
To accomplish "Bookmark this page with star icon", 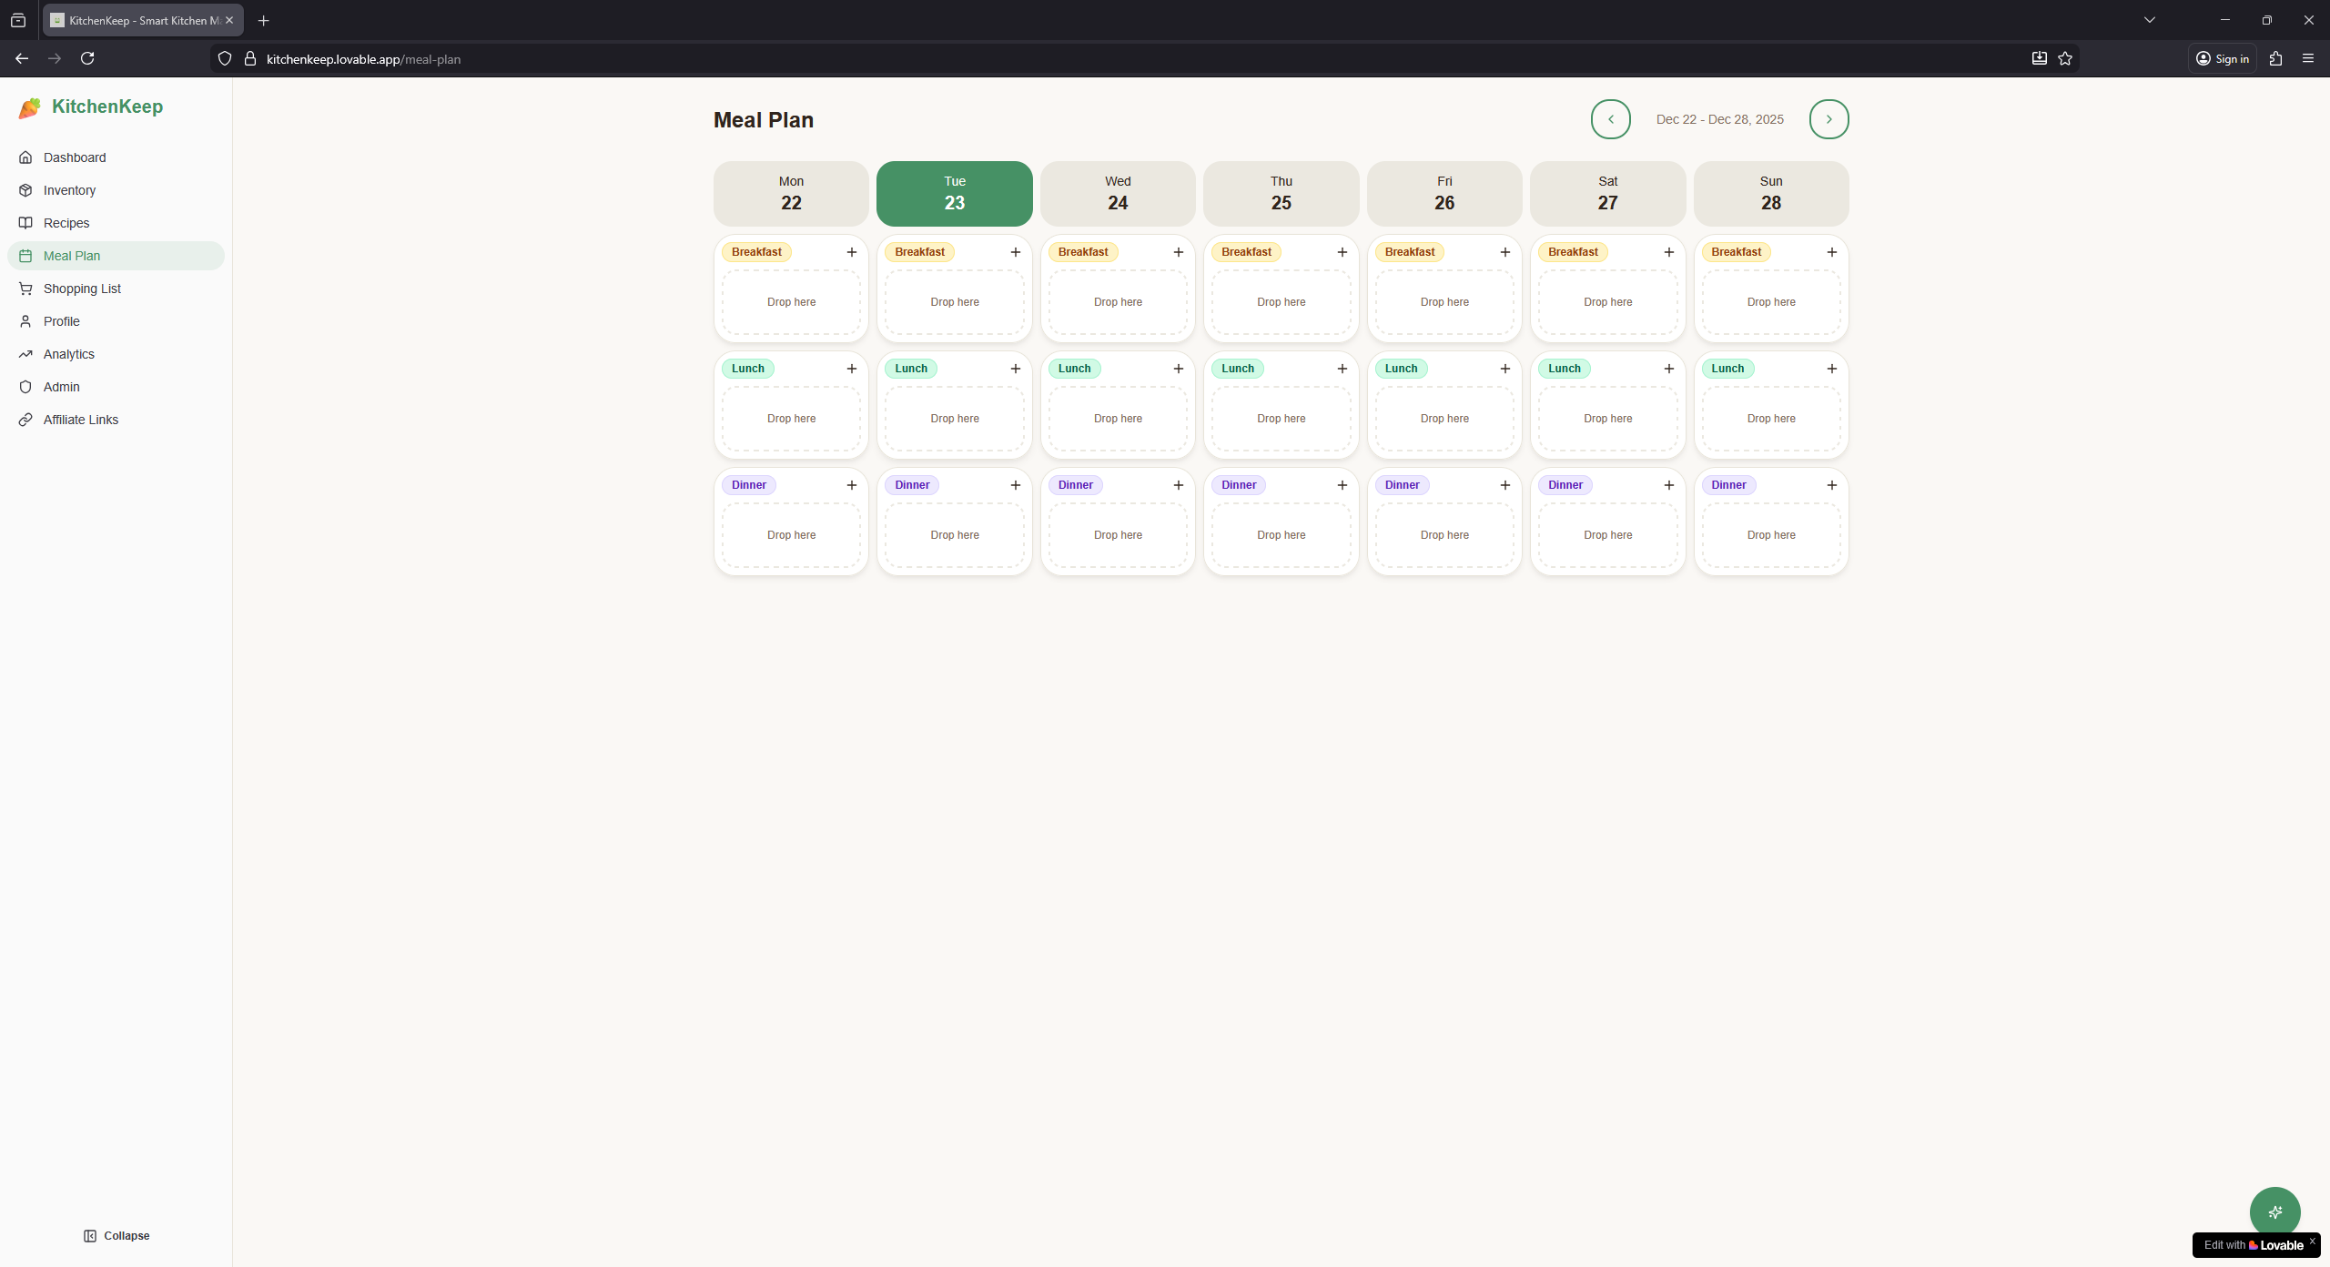I will [x=2065, y=59].
